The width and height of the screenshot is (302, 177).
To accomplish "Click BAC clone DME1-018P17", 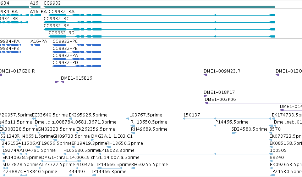I will 253,96.
